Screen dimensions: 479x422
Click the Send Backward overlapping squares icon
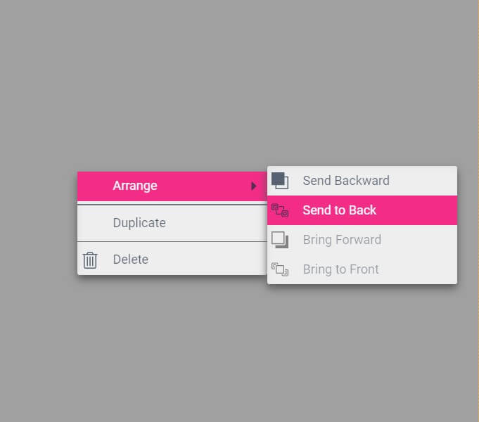[280, 181]
